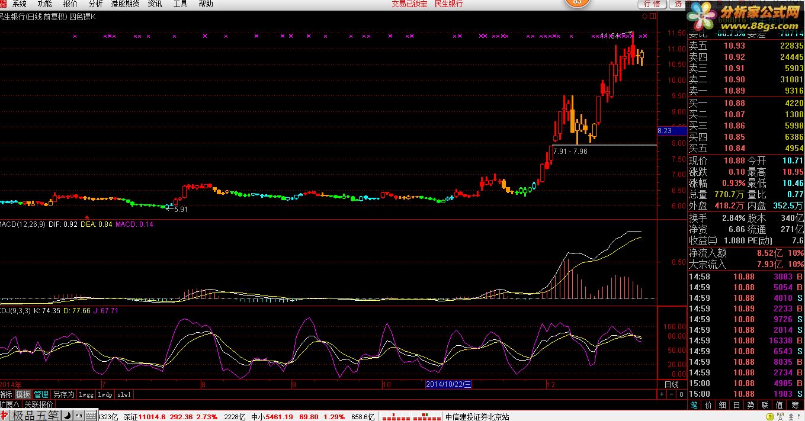Select the 联 tab in trade panel

(765, 406)
